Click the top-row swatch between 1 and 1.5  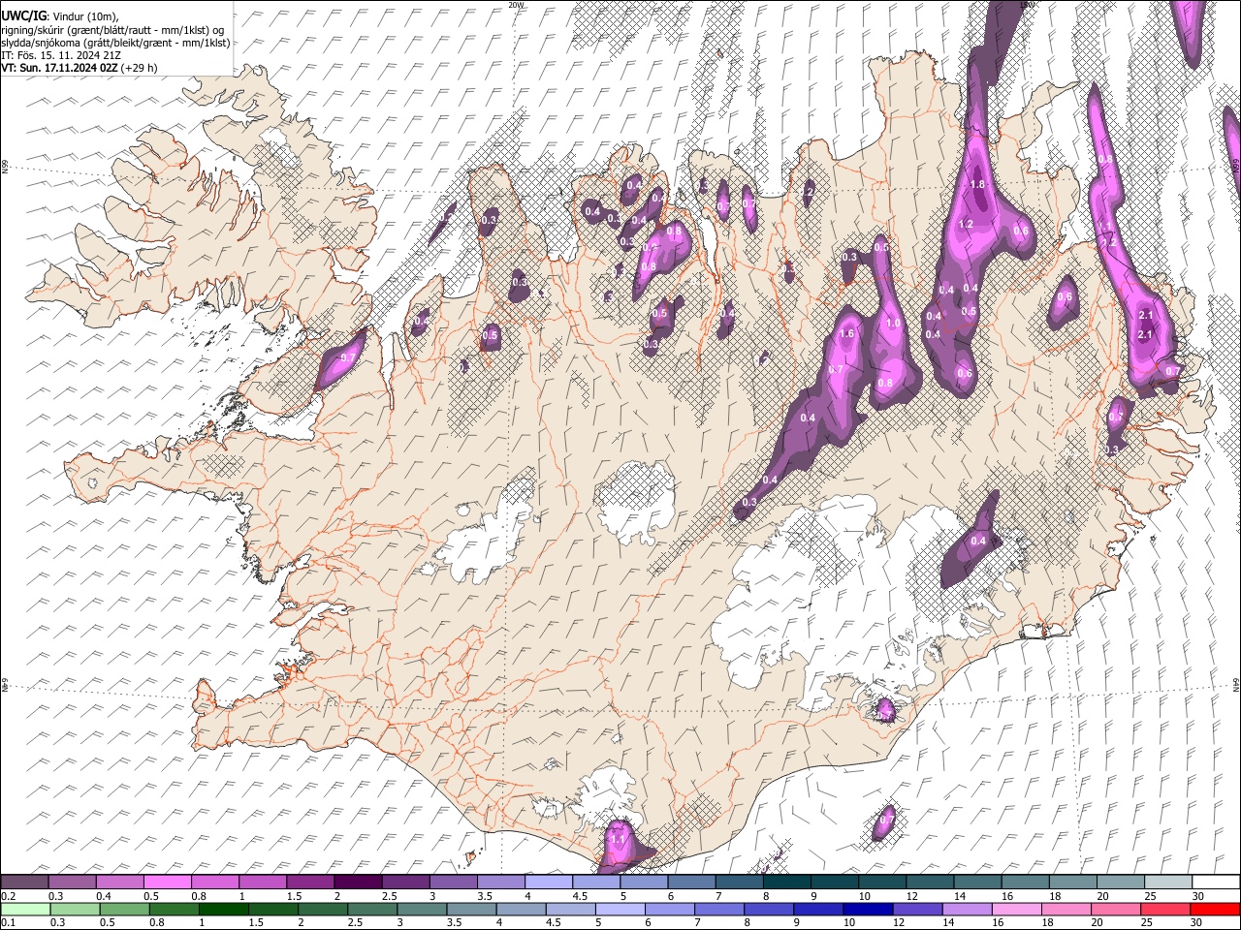262,882
